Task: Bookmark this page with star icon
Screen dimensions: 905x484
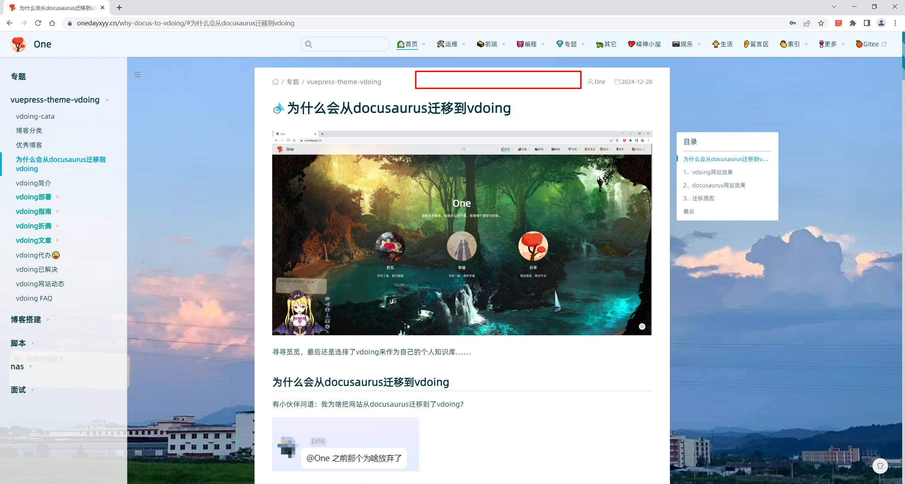Action: tap(821, 23)
